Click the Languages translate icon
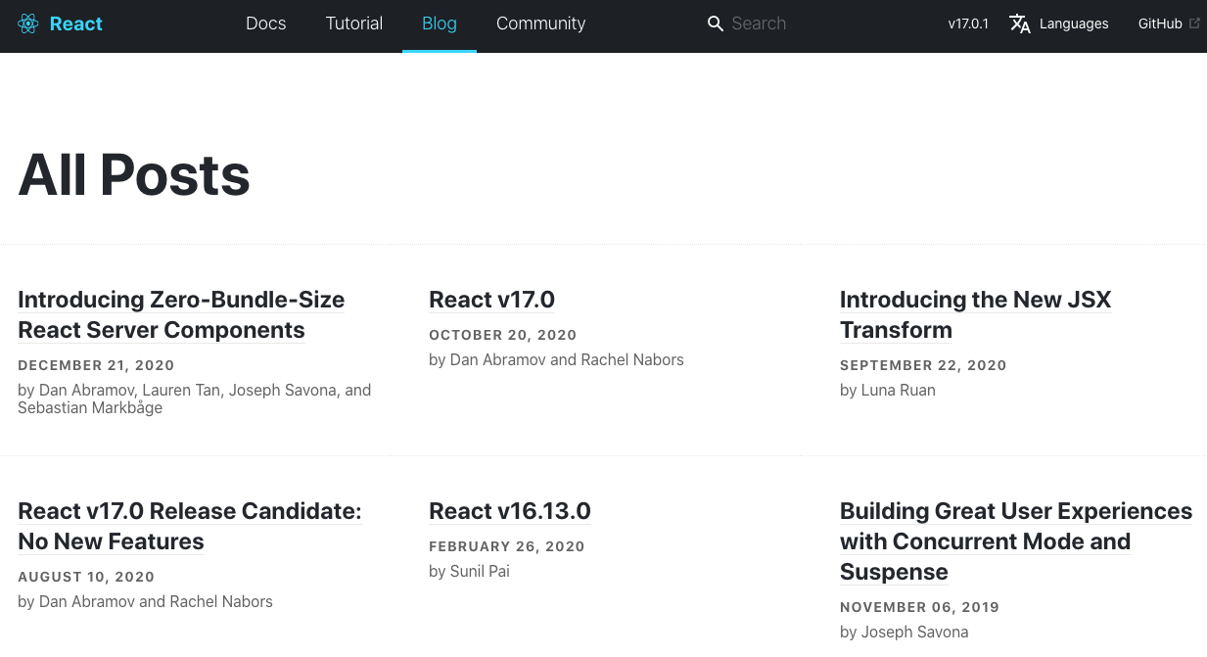The width and height of the screenshot is (1207, 657). 1020,23
